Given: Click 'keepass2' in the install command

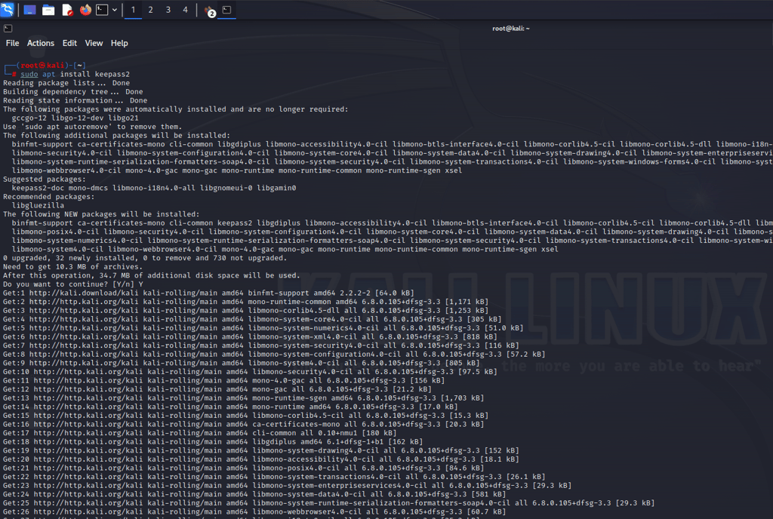Looking at the screenshot, I should [112, 75].
